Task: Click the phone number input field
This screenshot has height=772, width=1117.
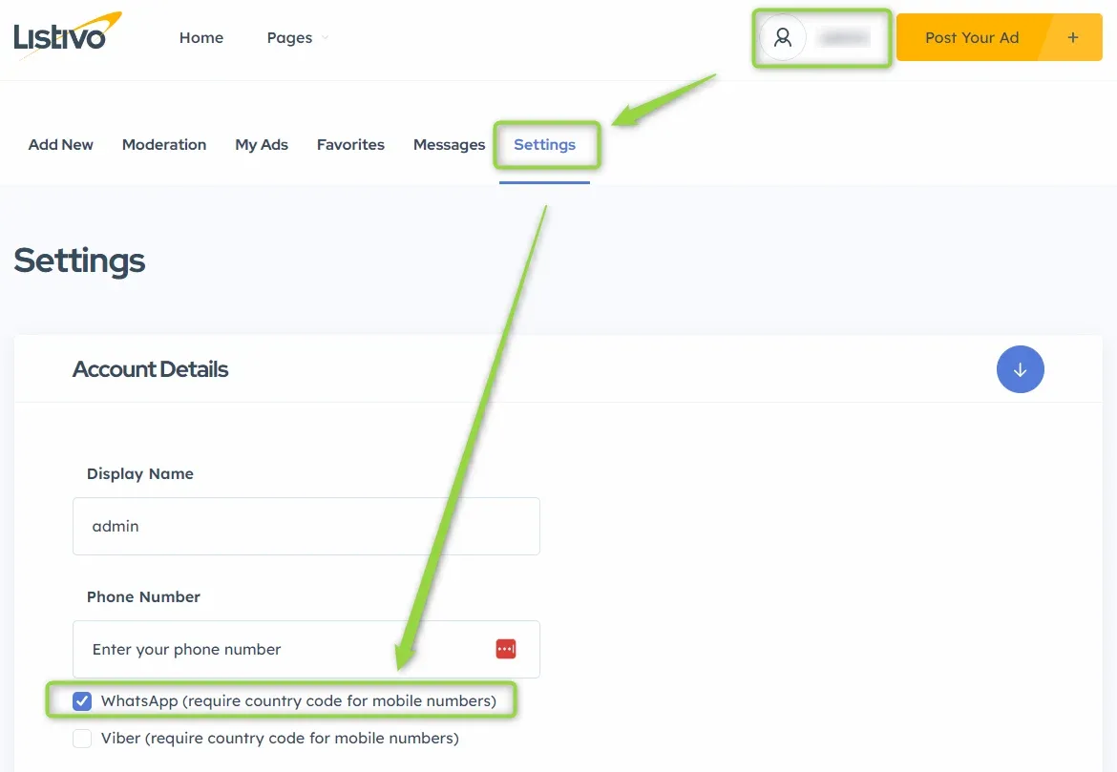Action: tap(306, 649)
